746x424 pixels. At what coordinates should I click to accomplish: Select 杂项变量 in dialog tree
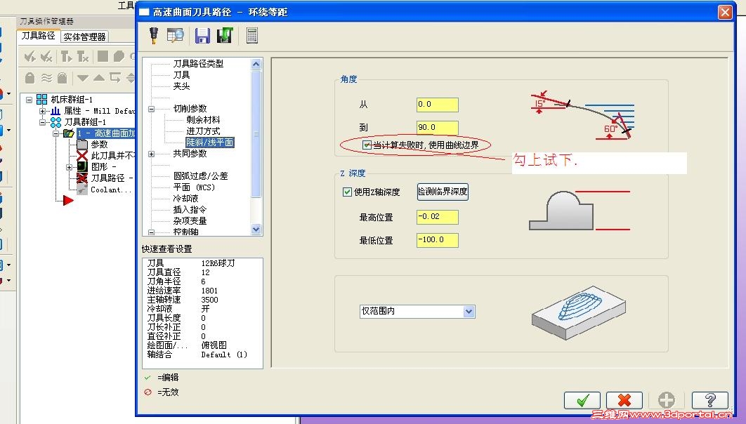pos(190,221)
